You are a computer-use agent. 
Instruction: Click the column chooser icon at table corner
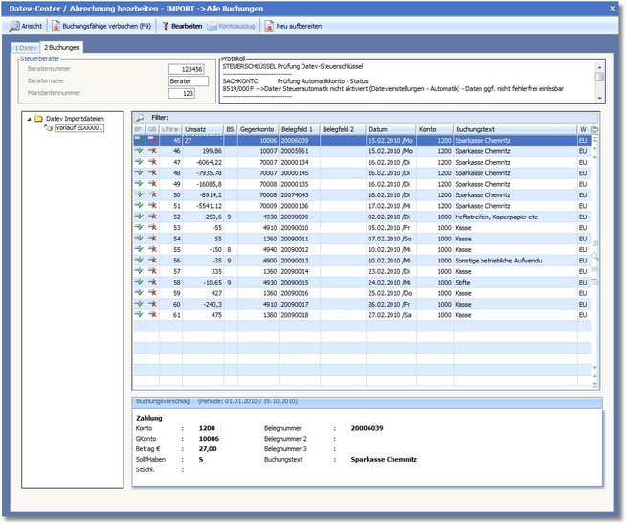click(x=594, y=128)
